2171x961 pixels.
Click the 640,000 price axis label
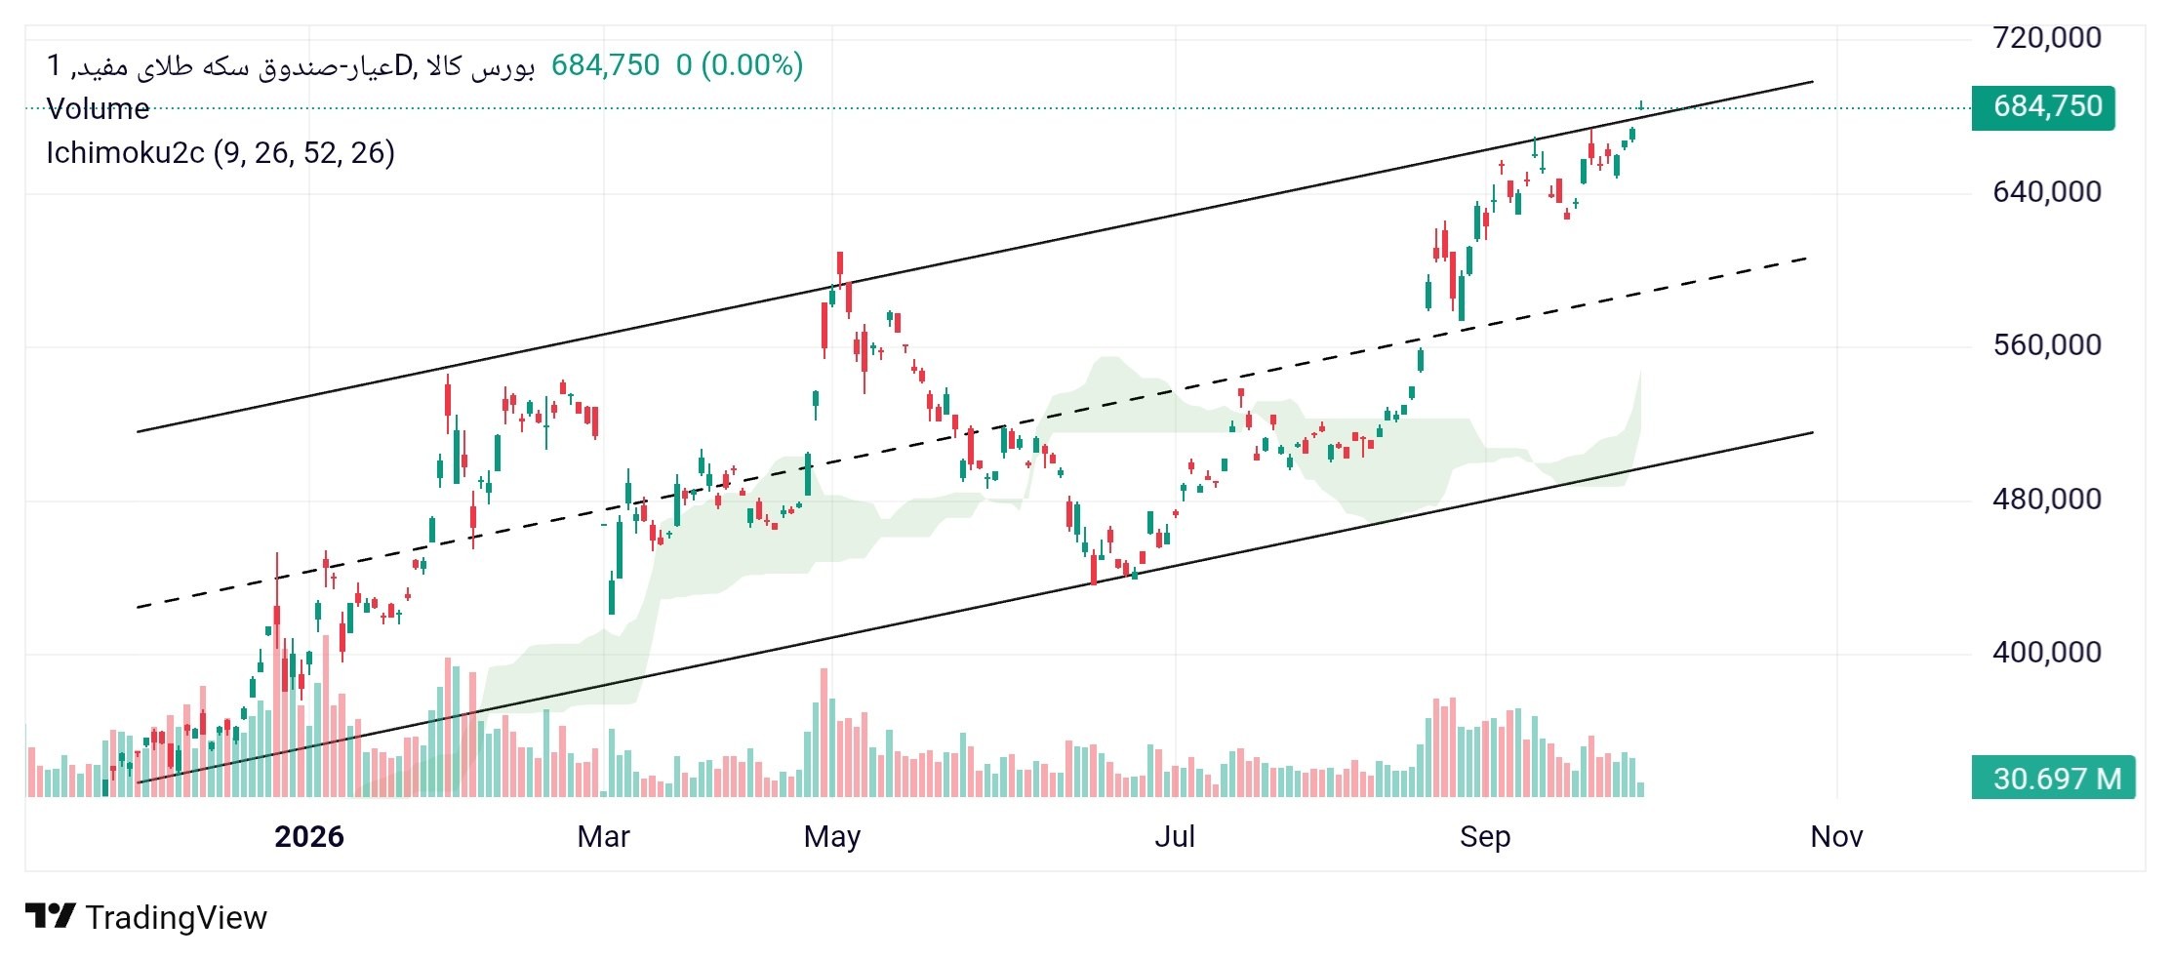pos(2047,192)
